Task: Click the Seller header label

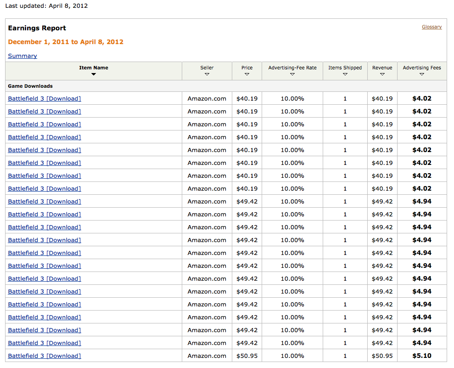Action: [207, 68]
